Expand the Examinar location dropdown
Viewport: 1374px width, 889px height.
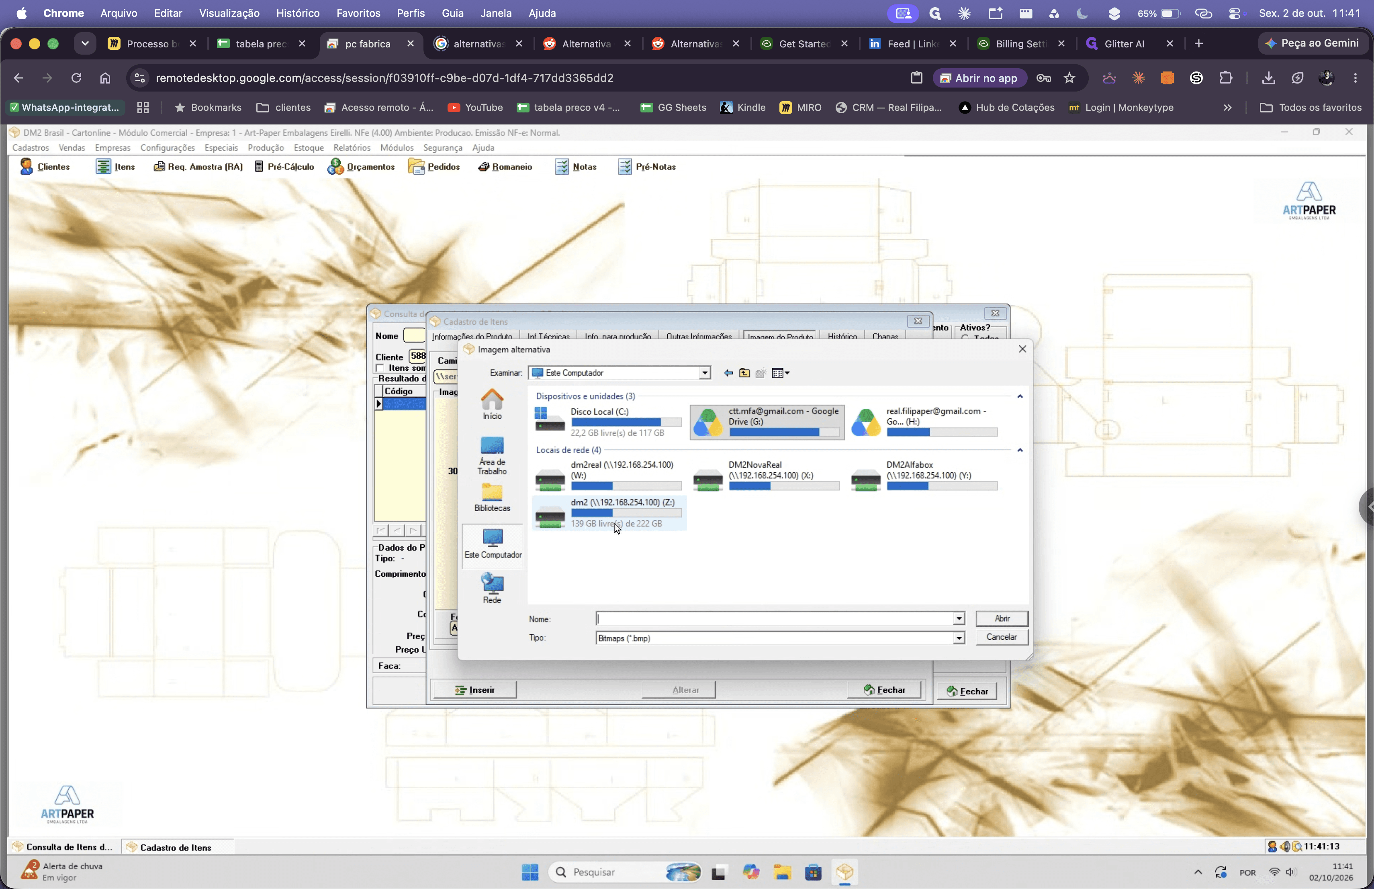click(x=704, y=373)
